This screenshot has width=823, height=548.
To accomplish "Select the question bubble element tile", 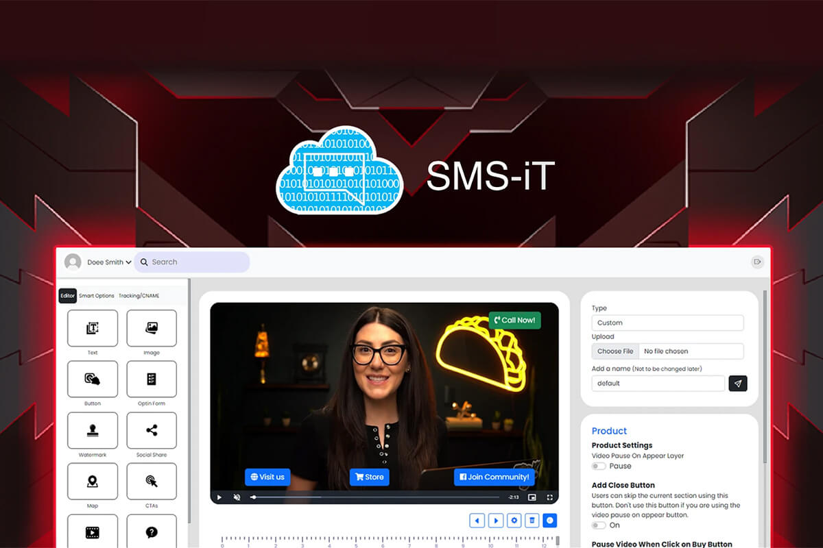I will click(152, 532).
